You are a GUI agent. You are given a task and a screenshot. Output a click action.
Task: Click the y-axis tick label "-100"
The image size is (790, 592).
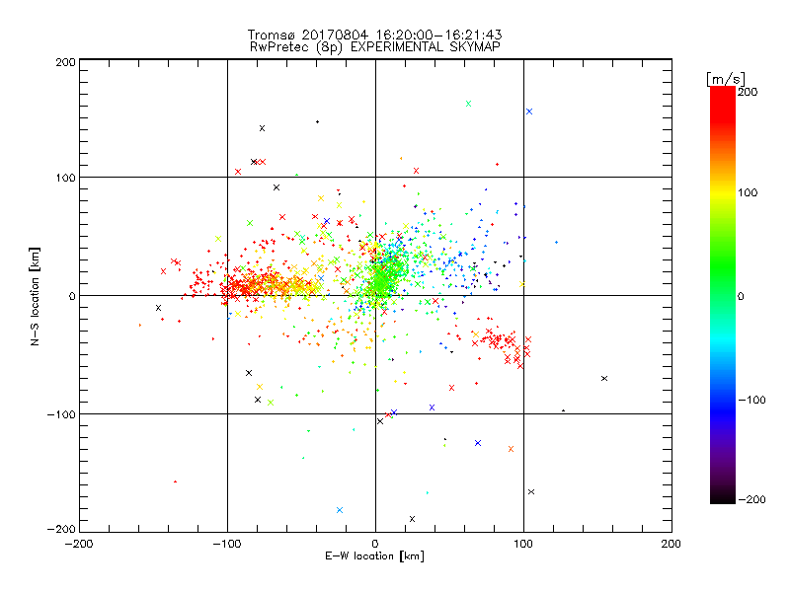coord(61,414)
